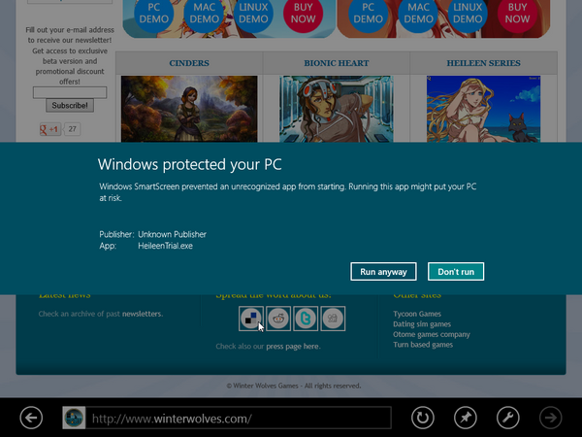Visit the Otome games company link
Image resolution: width=582 pixels, height=437 pixels.
click(x=432, y=334)
